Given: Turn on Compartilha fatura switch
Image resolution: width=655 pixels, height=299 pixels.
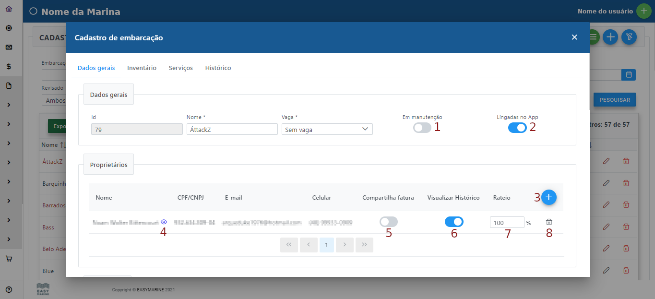Looking at the screenshot, I should point(388,222).
